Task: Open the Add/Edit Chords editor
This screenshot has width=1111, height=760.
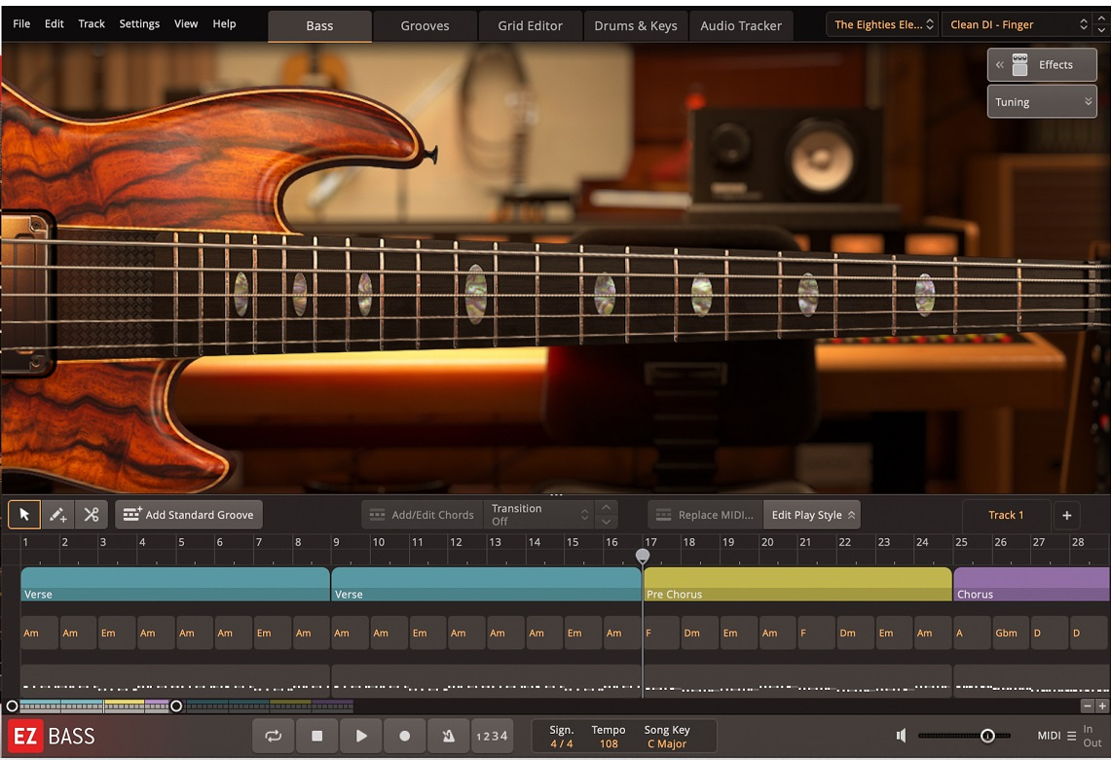Action: [422, 514]
